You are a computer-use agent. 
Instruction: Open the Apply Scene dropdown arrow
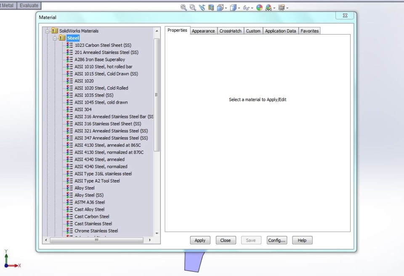(x=274, y=8)
